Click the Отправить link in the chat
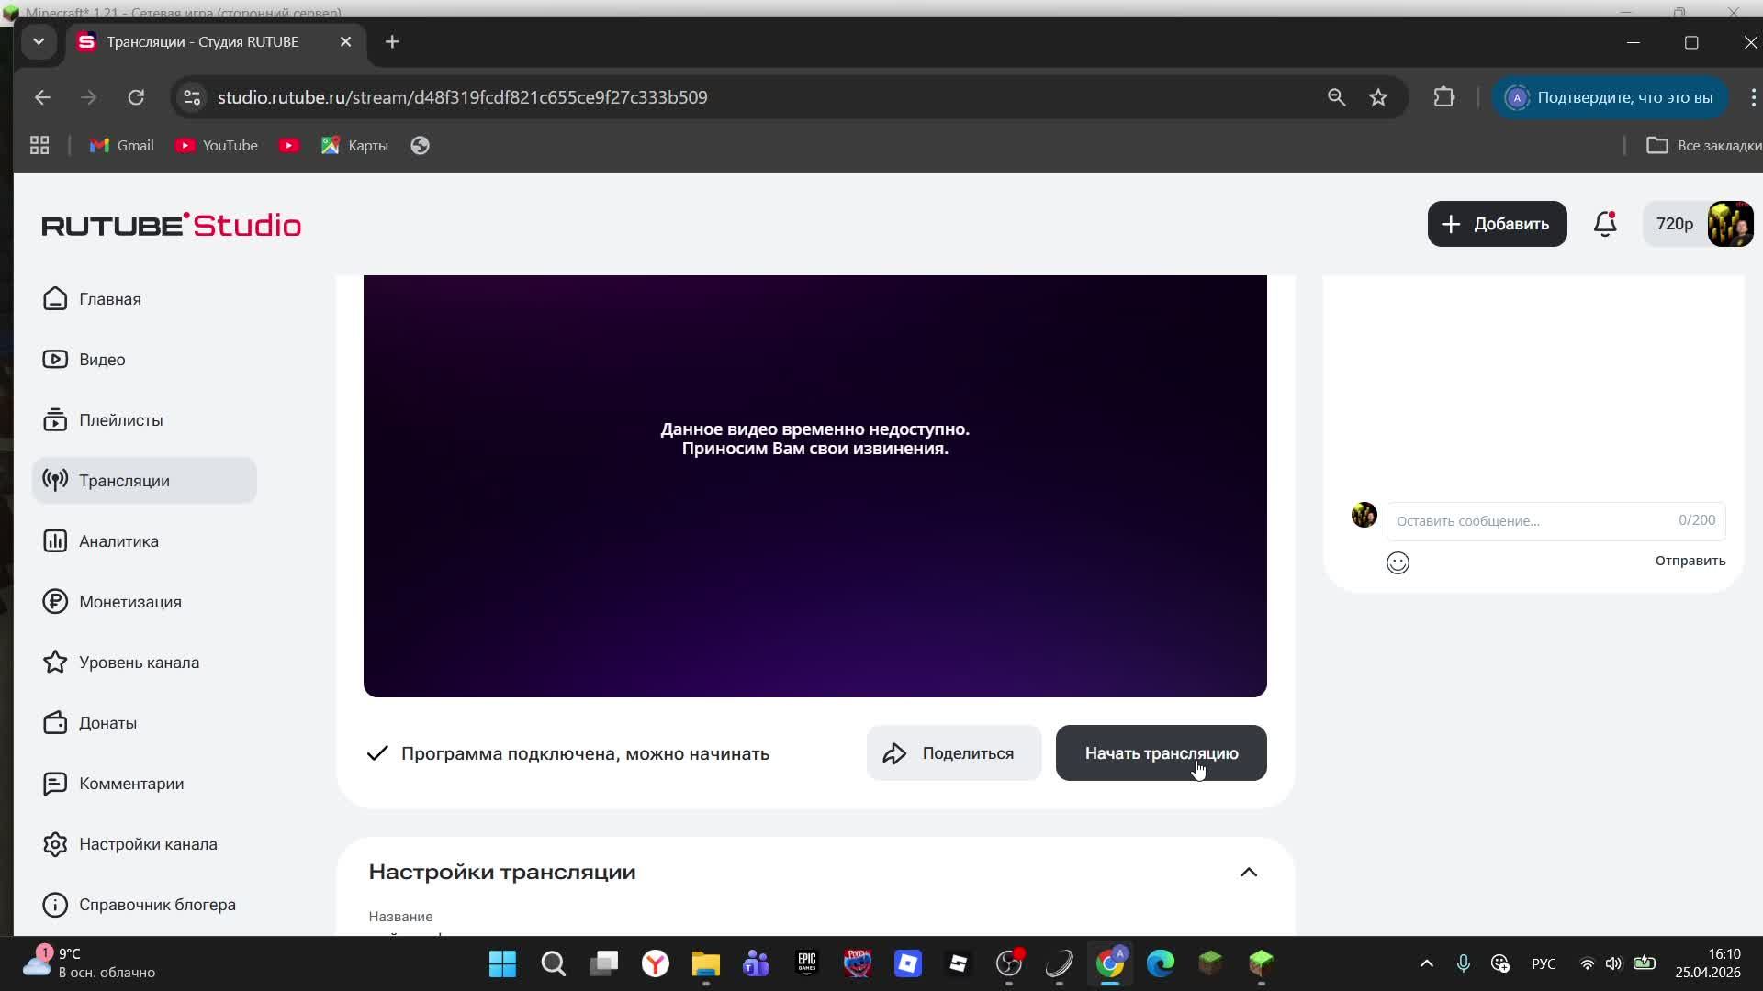Image resolution: width=1763 pixels, height=991 pixels. point(1689,560)
